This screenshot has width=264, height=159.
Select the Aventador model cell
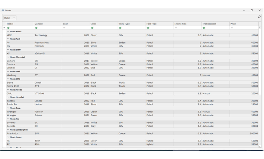point(20,133)
